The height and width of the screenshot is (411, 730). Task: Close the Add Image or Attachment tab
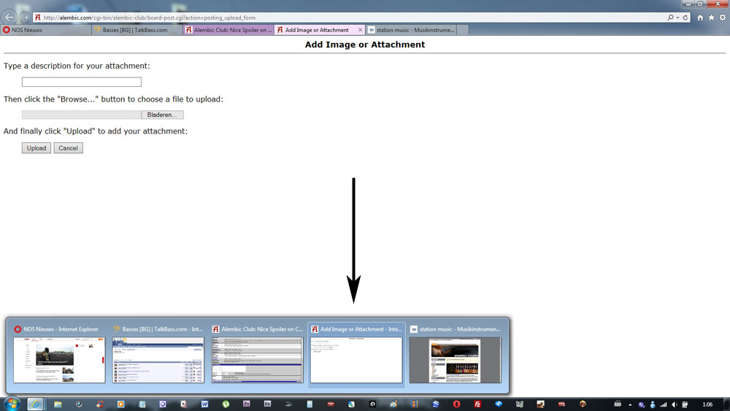360,30
